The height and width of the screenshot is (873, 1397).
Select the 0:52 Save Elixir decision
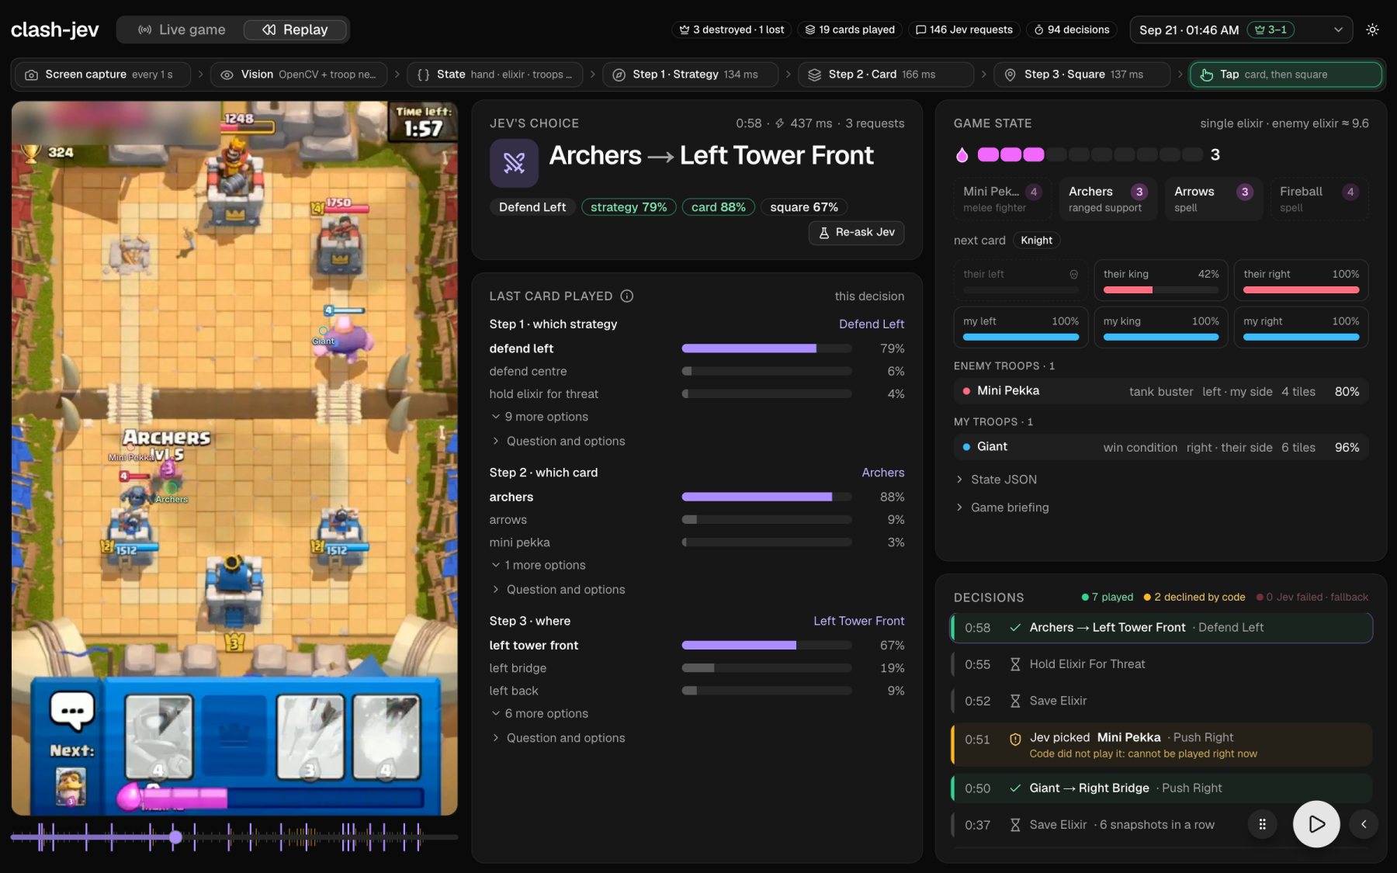[1161, 701]
